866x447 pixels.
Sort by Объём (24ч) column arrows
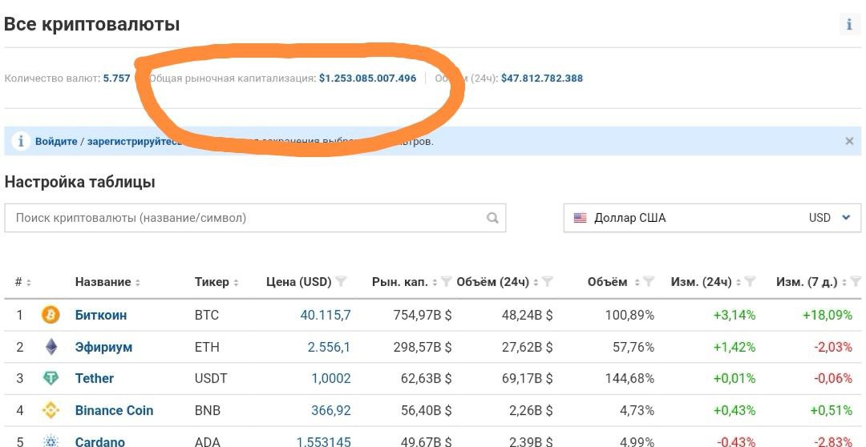point(536,283)
